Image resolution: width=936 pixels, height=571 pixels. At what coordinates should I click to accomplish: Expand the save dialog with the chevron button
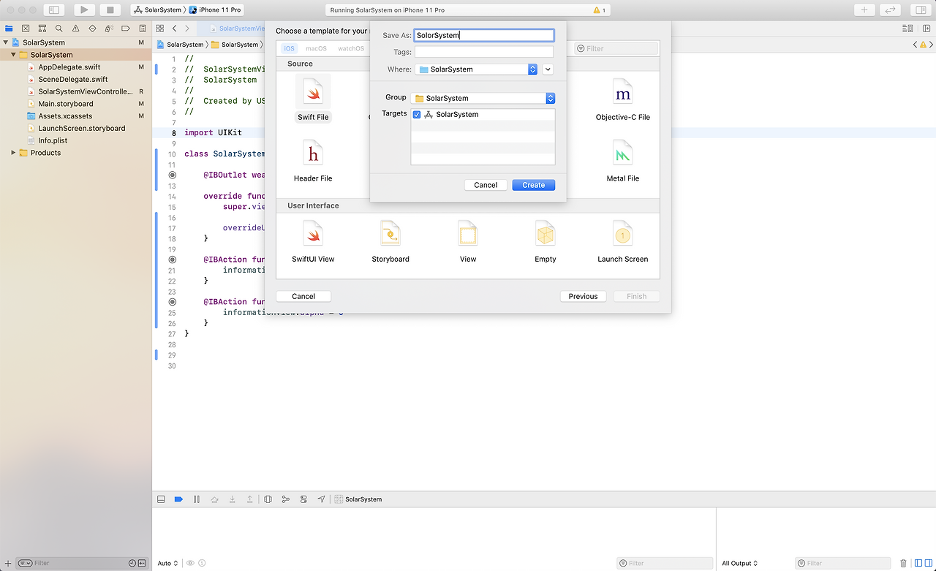tap(548, 69)
